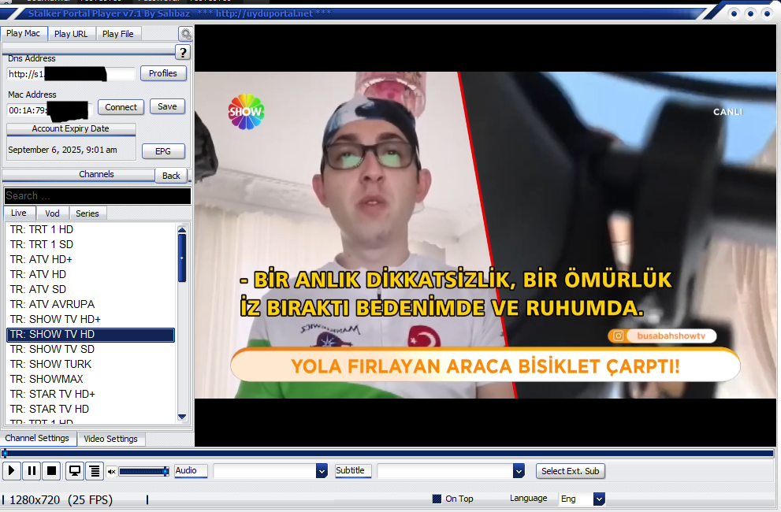Enable the On Top checkbox
The image size is (781, 512).
tap(437, 499)
